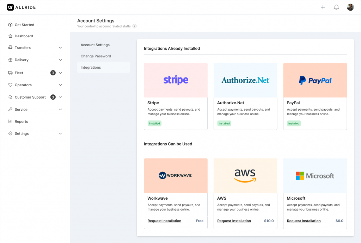
Task: Expand the Delivery menu chevron
Action: pyautogui.click(x=60, y=60)
